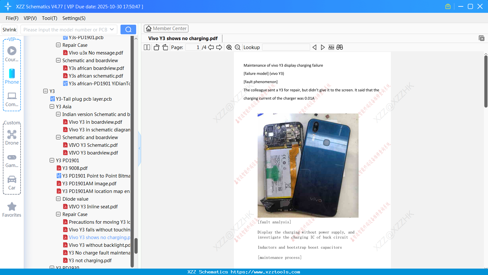Enable the dual-view binoculars icon in toolbar

pyautogui.click(x=340, y=47)
